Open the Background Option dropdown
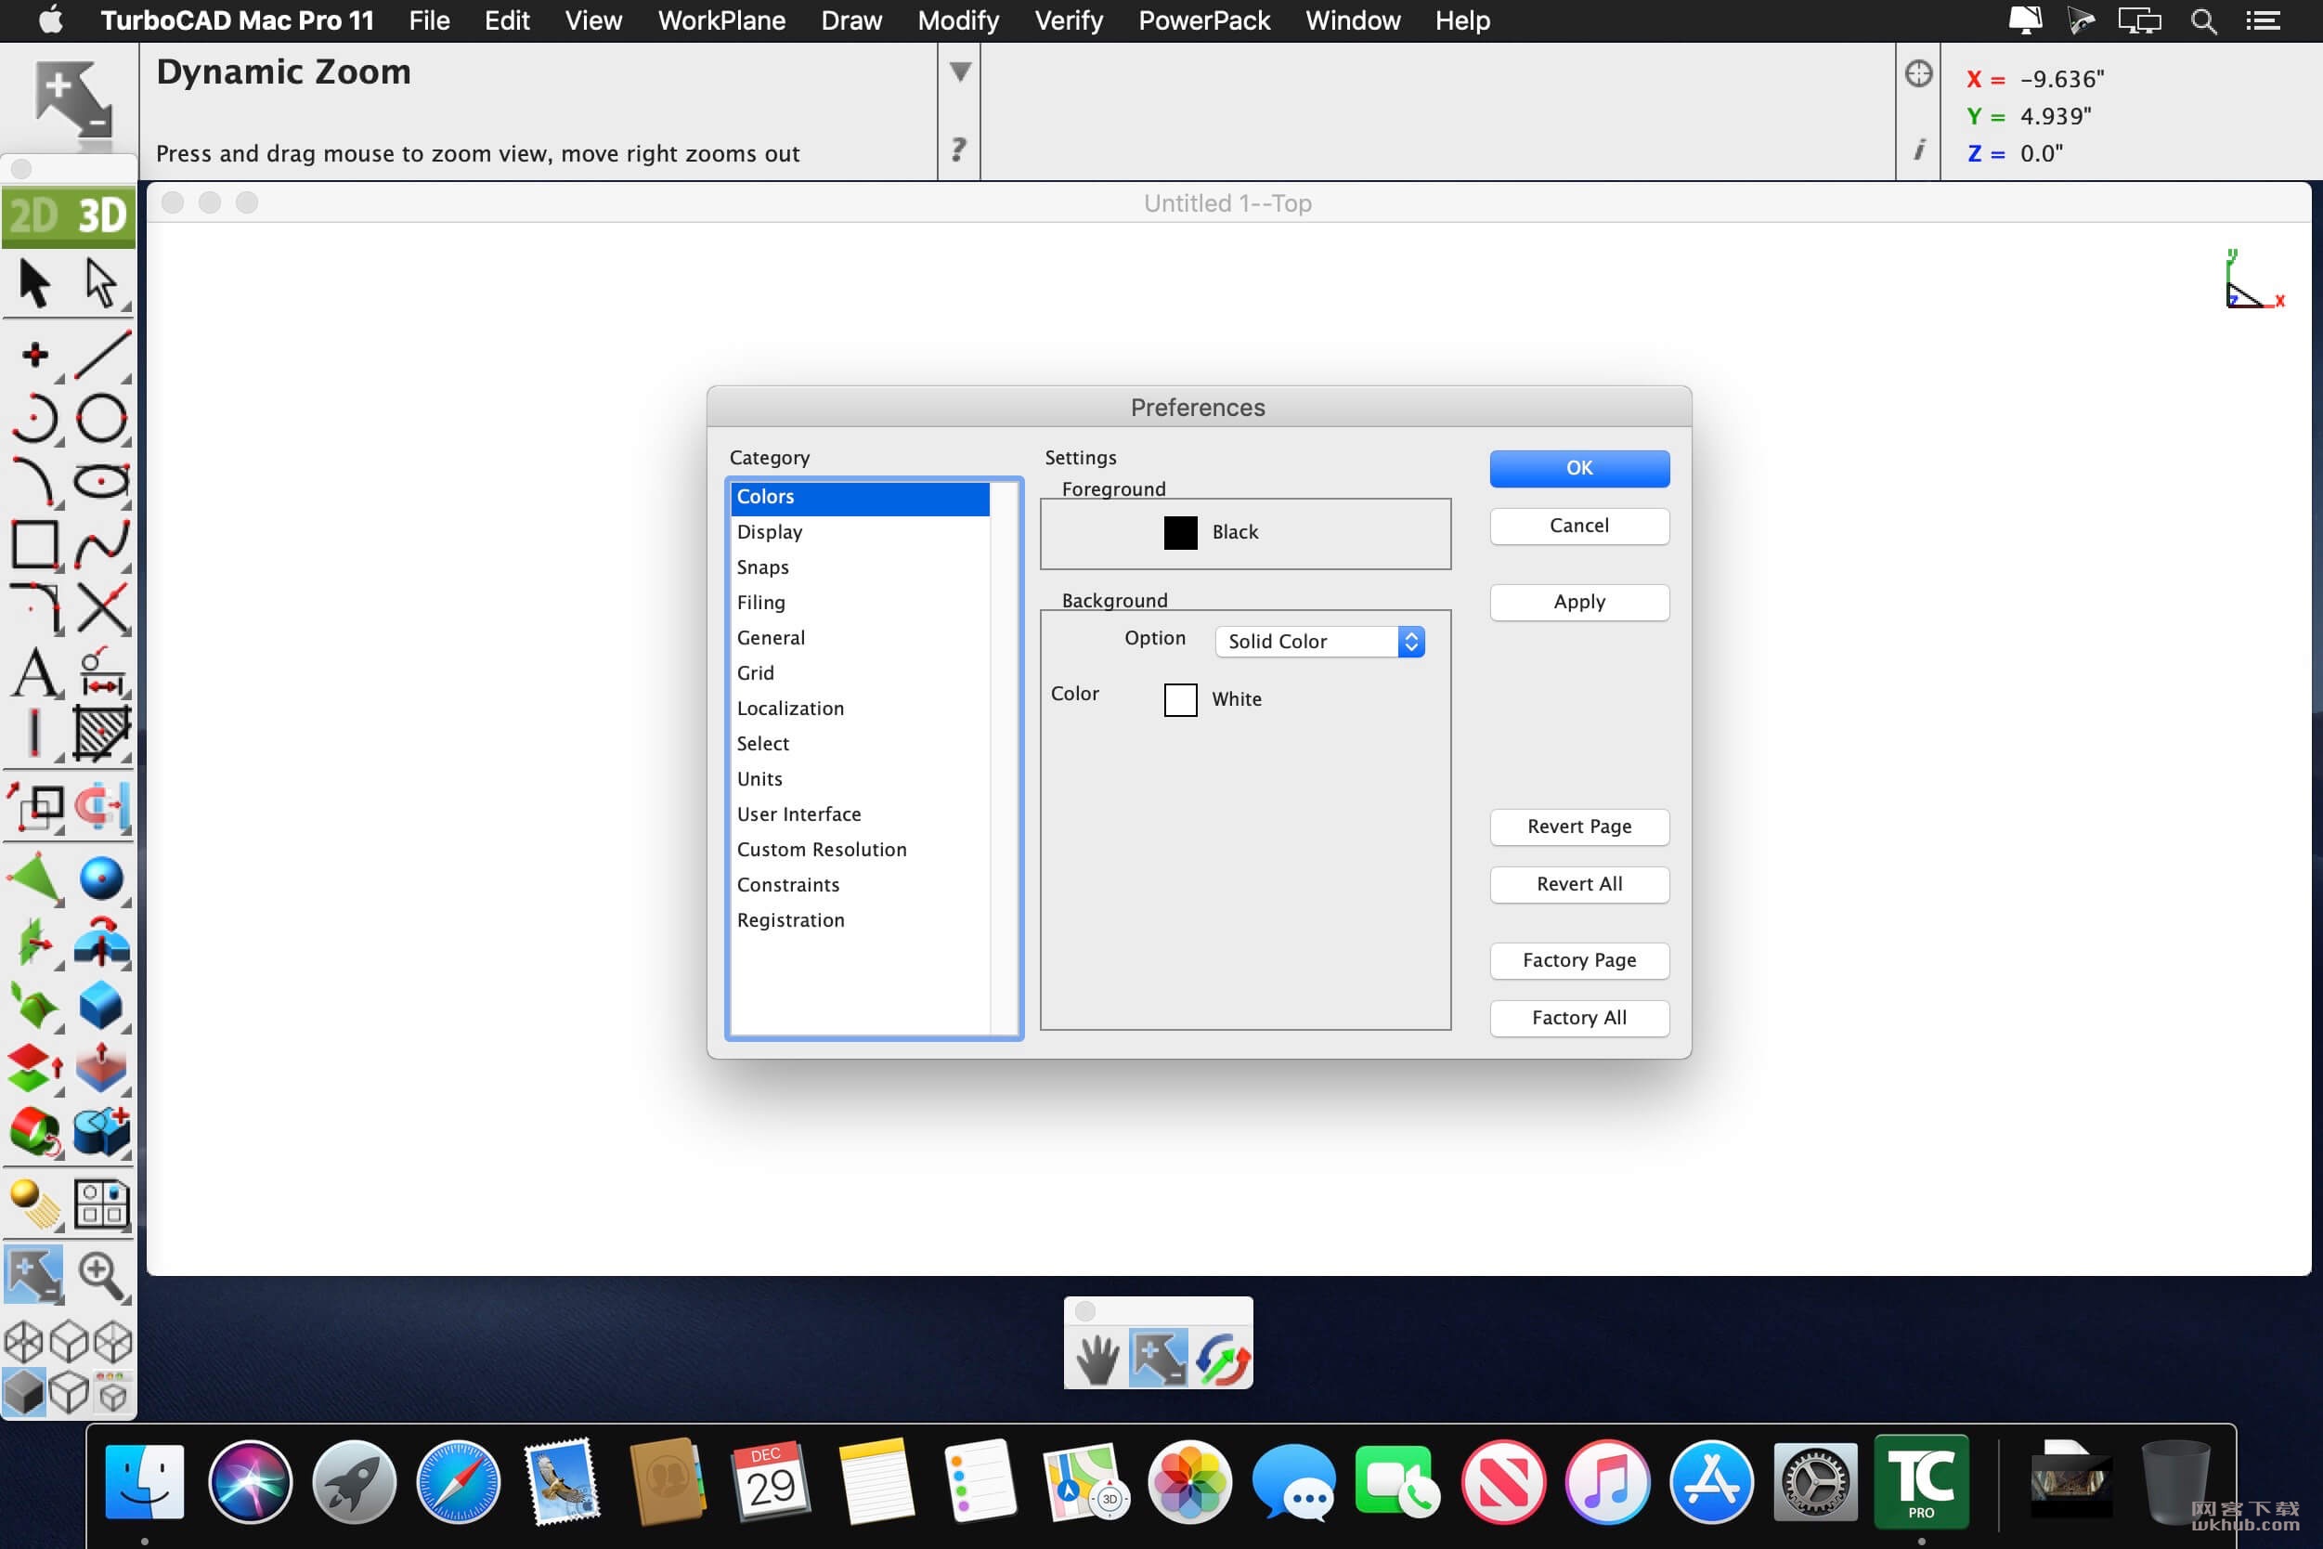This screenshot has width=2323, height=1549. [1319, 641]
